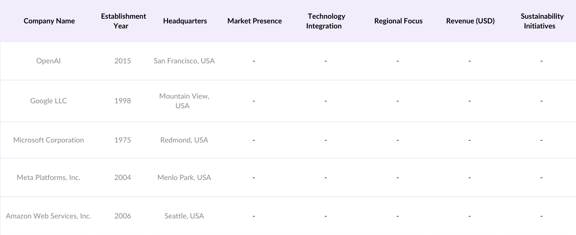Click the Establishment Year column header
576x235 pixels.
[x=123, y=21]
